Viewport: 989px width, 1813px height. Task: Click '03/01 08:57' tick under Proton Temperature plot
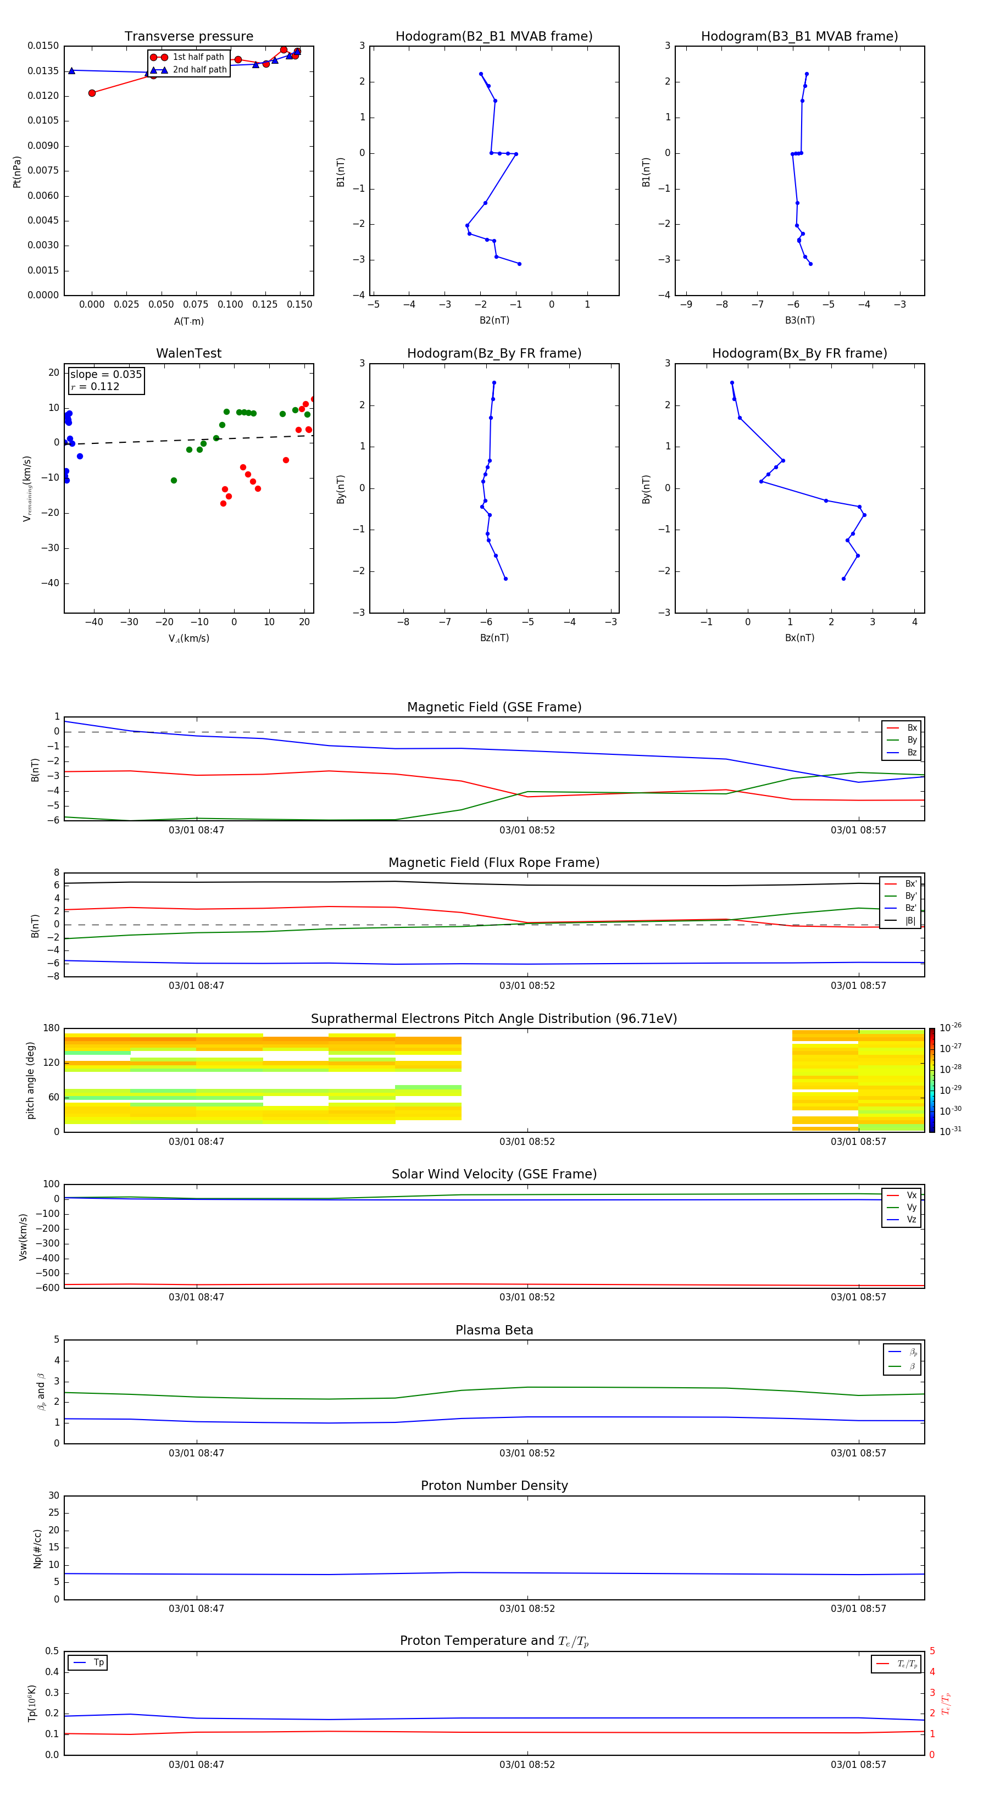point(858,1765)
